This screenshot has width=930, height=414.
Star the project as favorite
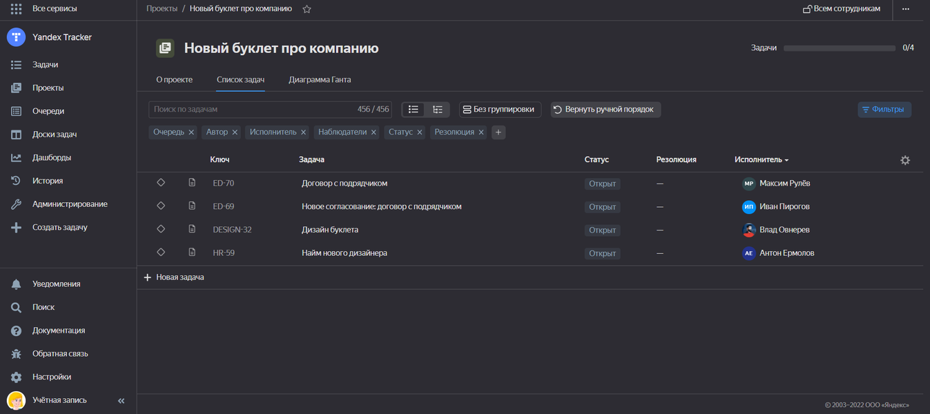307,9
